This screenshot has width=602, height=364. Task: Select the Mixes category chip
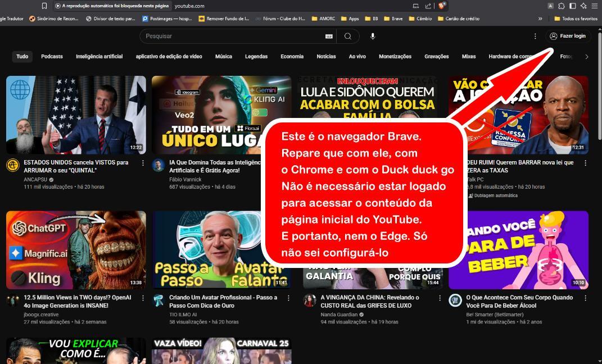click(469, 56)
